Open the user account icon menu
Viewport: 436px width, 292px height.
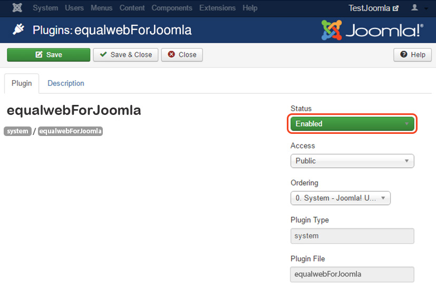(x=419, y=8)
